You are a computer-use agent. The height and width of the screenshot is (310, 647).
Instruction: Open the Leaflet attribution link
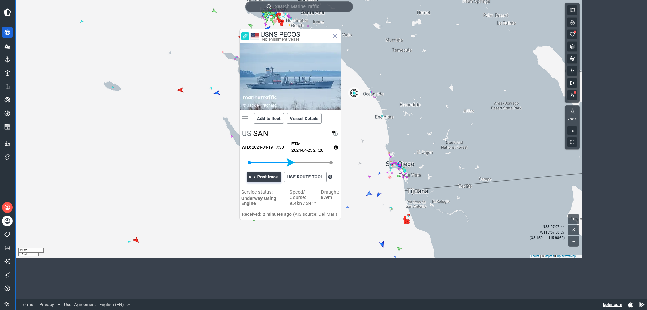click(535, 256)
